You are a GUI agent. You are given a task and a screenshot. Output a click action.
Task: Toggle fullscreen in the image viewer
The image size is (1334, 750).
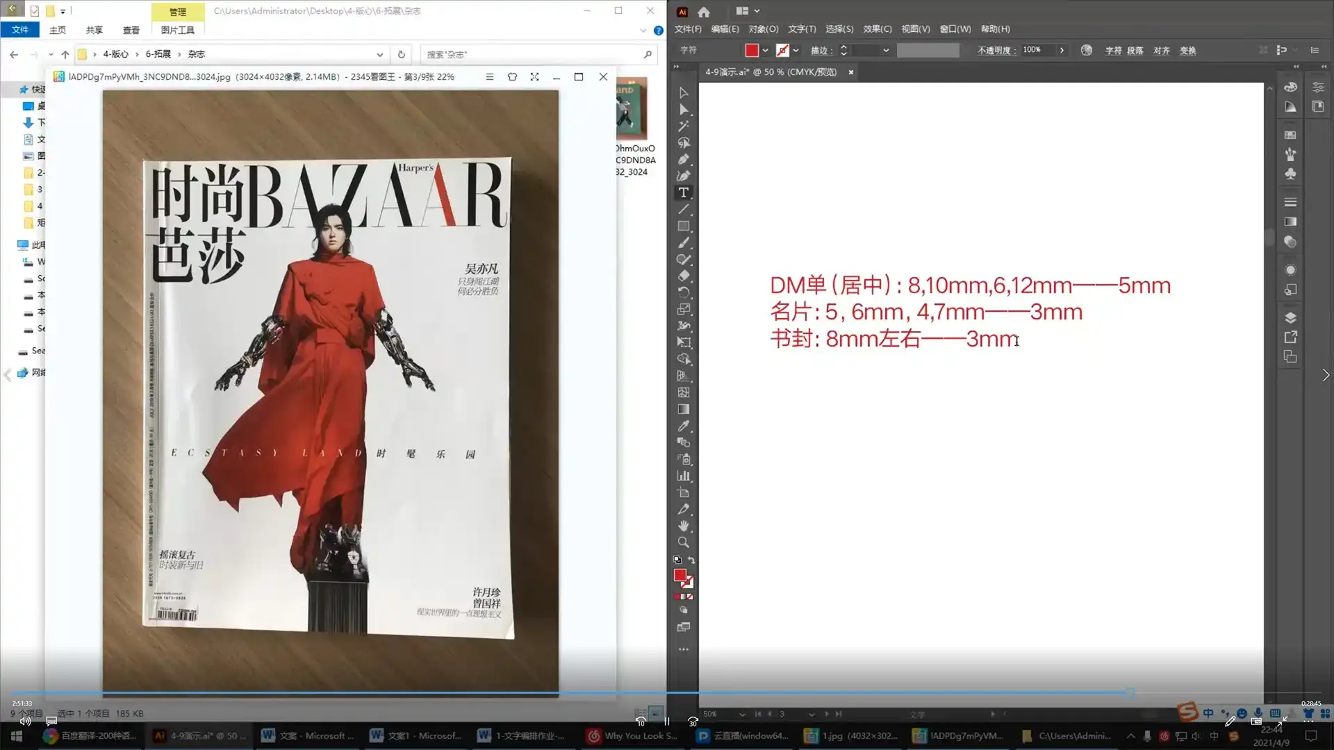click(534, 76)
